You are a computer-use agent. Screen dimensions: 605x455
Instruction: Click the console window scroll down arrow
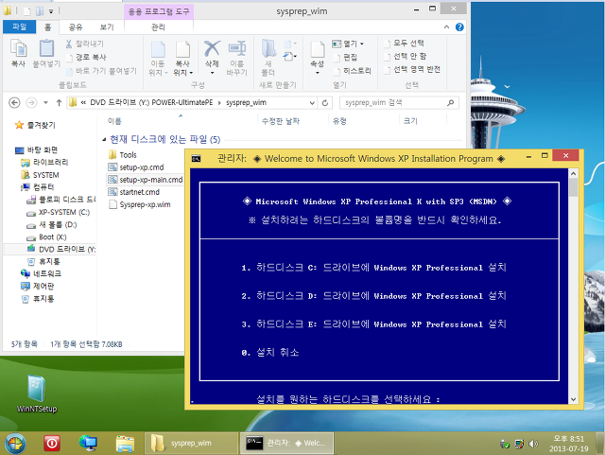pos(574,399)
